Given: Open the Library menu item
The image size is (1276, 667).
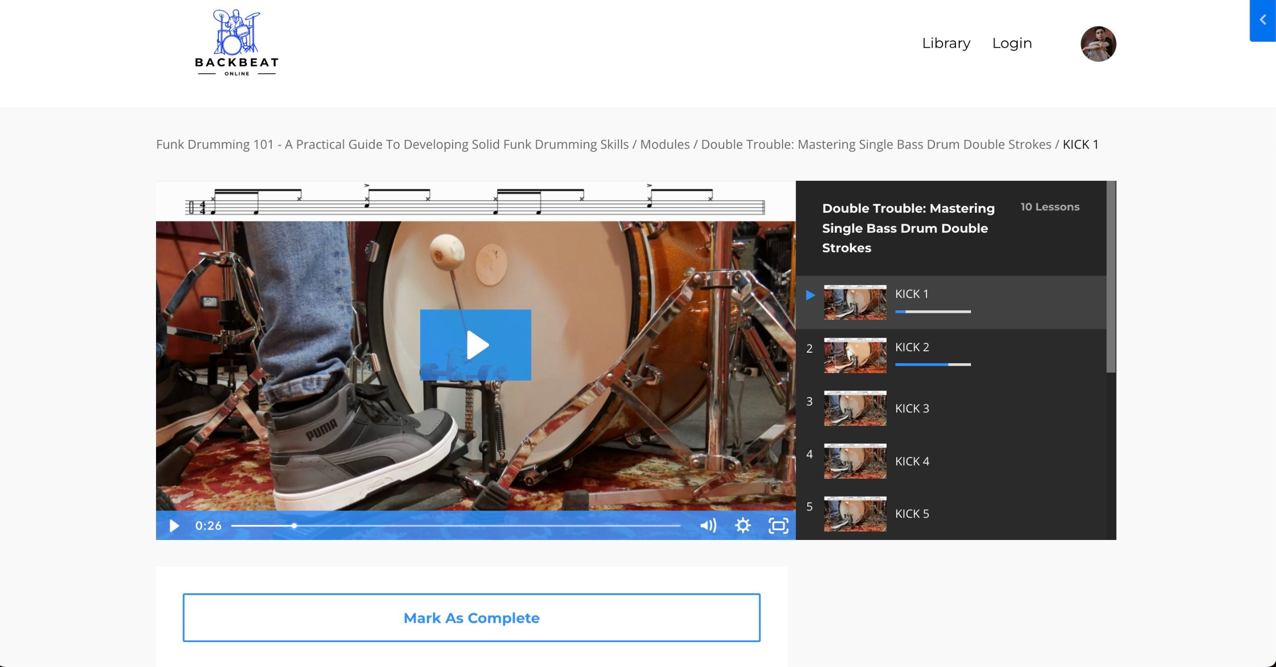Looking at the screenshot, I should pos(946,43).
